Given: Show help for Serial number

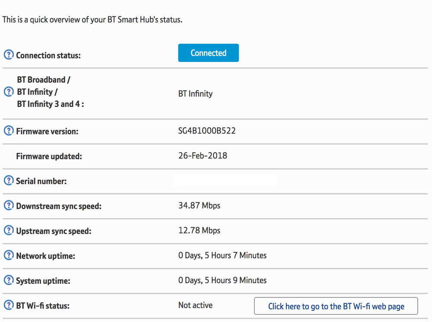Looking at the screenshot, I should pyautogui.click(x=9, y=181).
